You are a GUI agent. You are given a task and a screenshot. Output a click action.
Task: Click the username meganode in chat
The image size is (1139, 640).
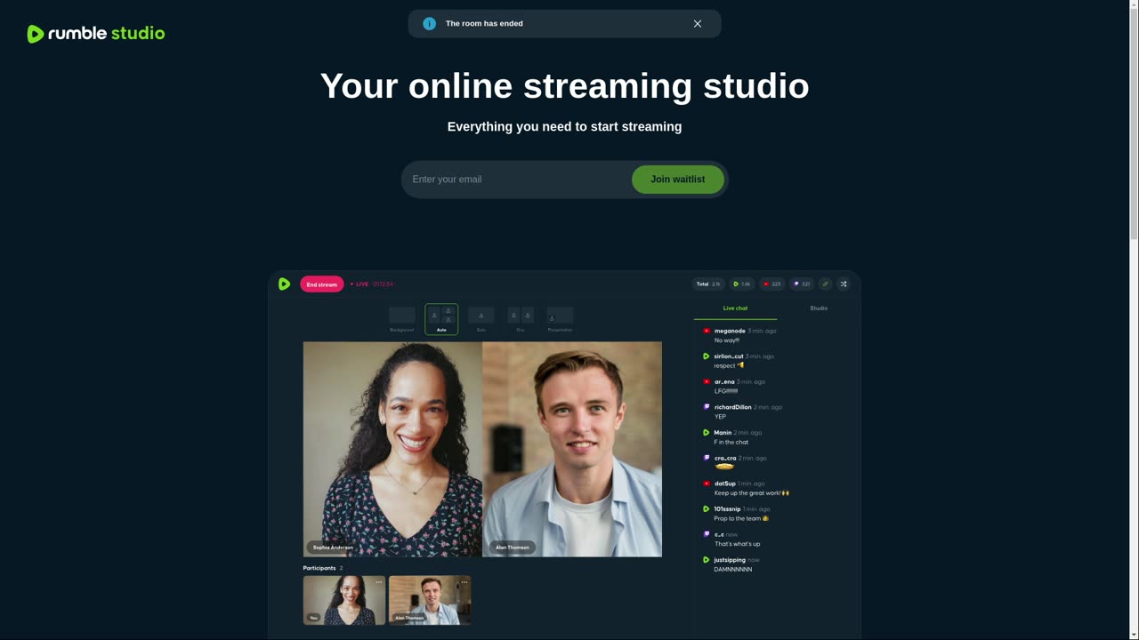[730, 331]
